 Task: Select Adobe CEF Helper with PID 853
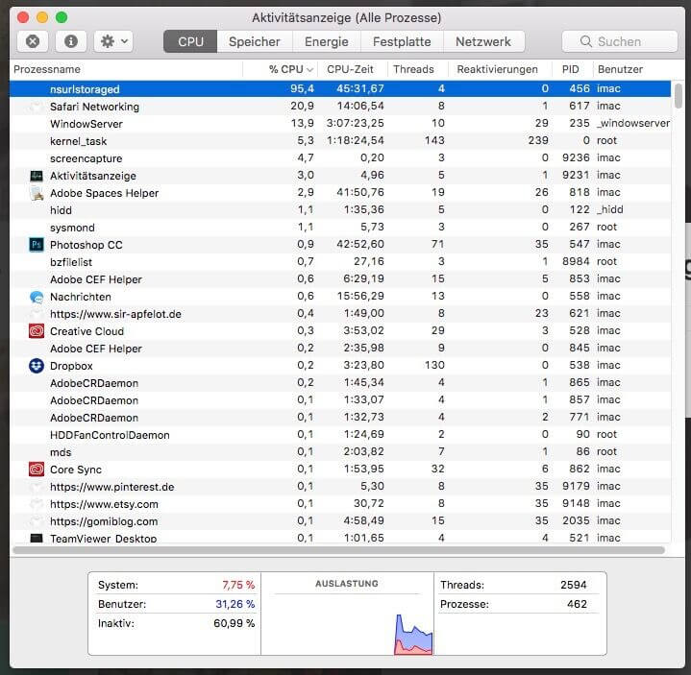click(x=96, y=279)
